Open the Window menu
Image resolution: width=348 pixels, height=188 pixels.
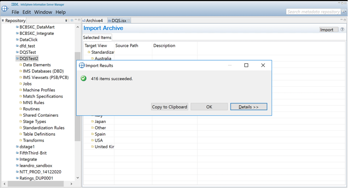[43, 12]
